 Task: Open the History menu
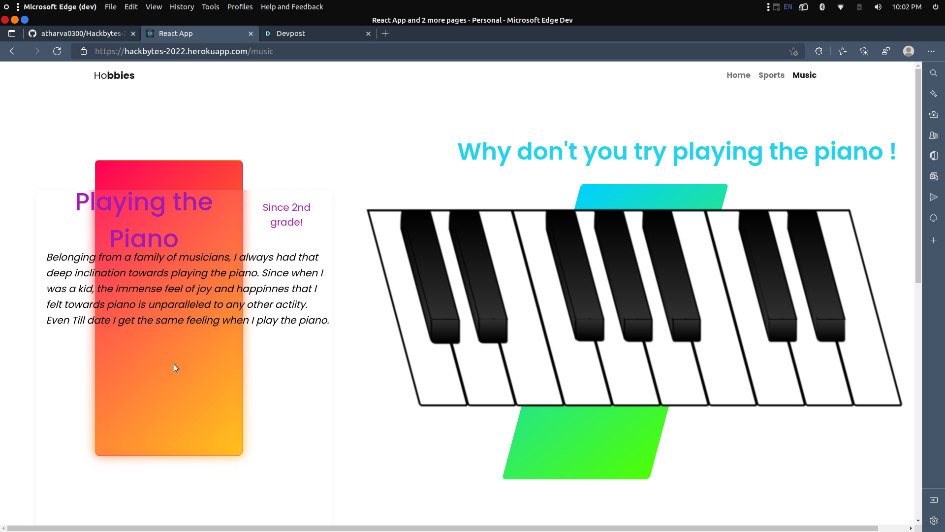click(182, 7)
